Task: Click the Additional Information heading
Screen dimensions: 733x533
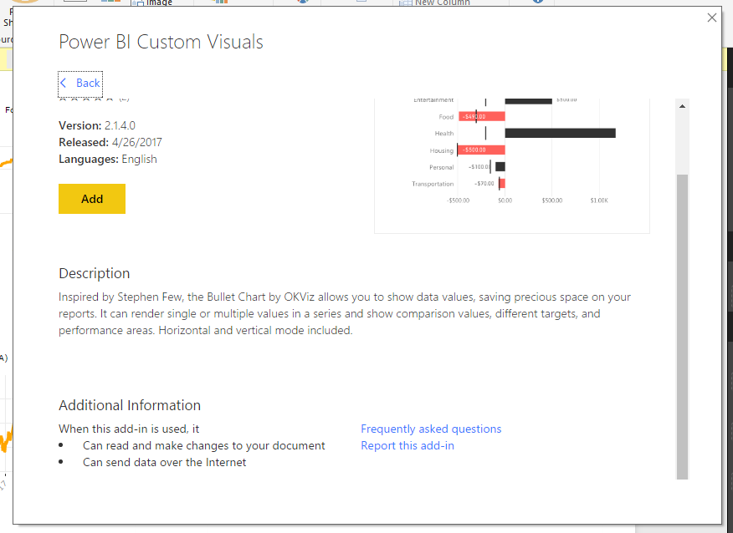Action: tap(130, 405)
